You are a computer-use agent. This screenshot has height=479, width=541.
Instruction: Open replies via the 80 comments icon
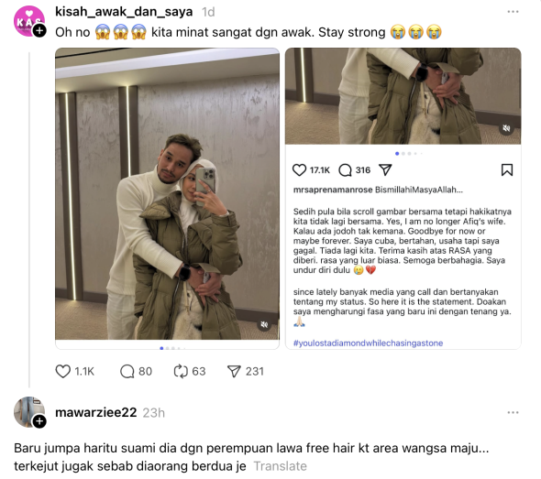(127, 372)
